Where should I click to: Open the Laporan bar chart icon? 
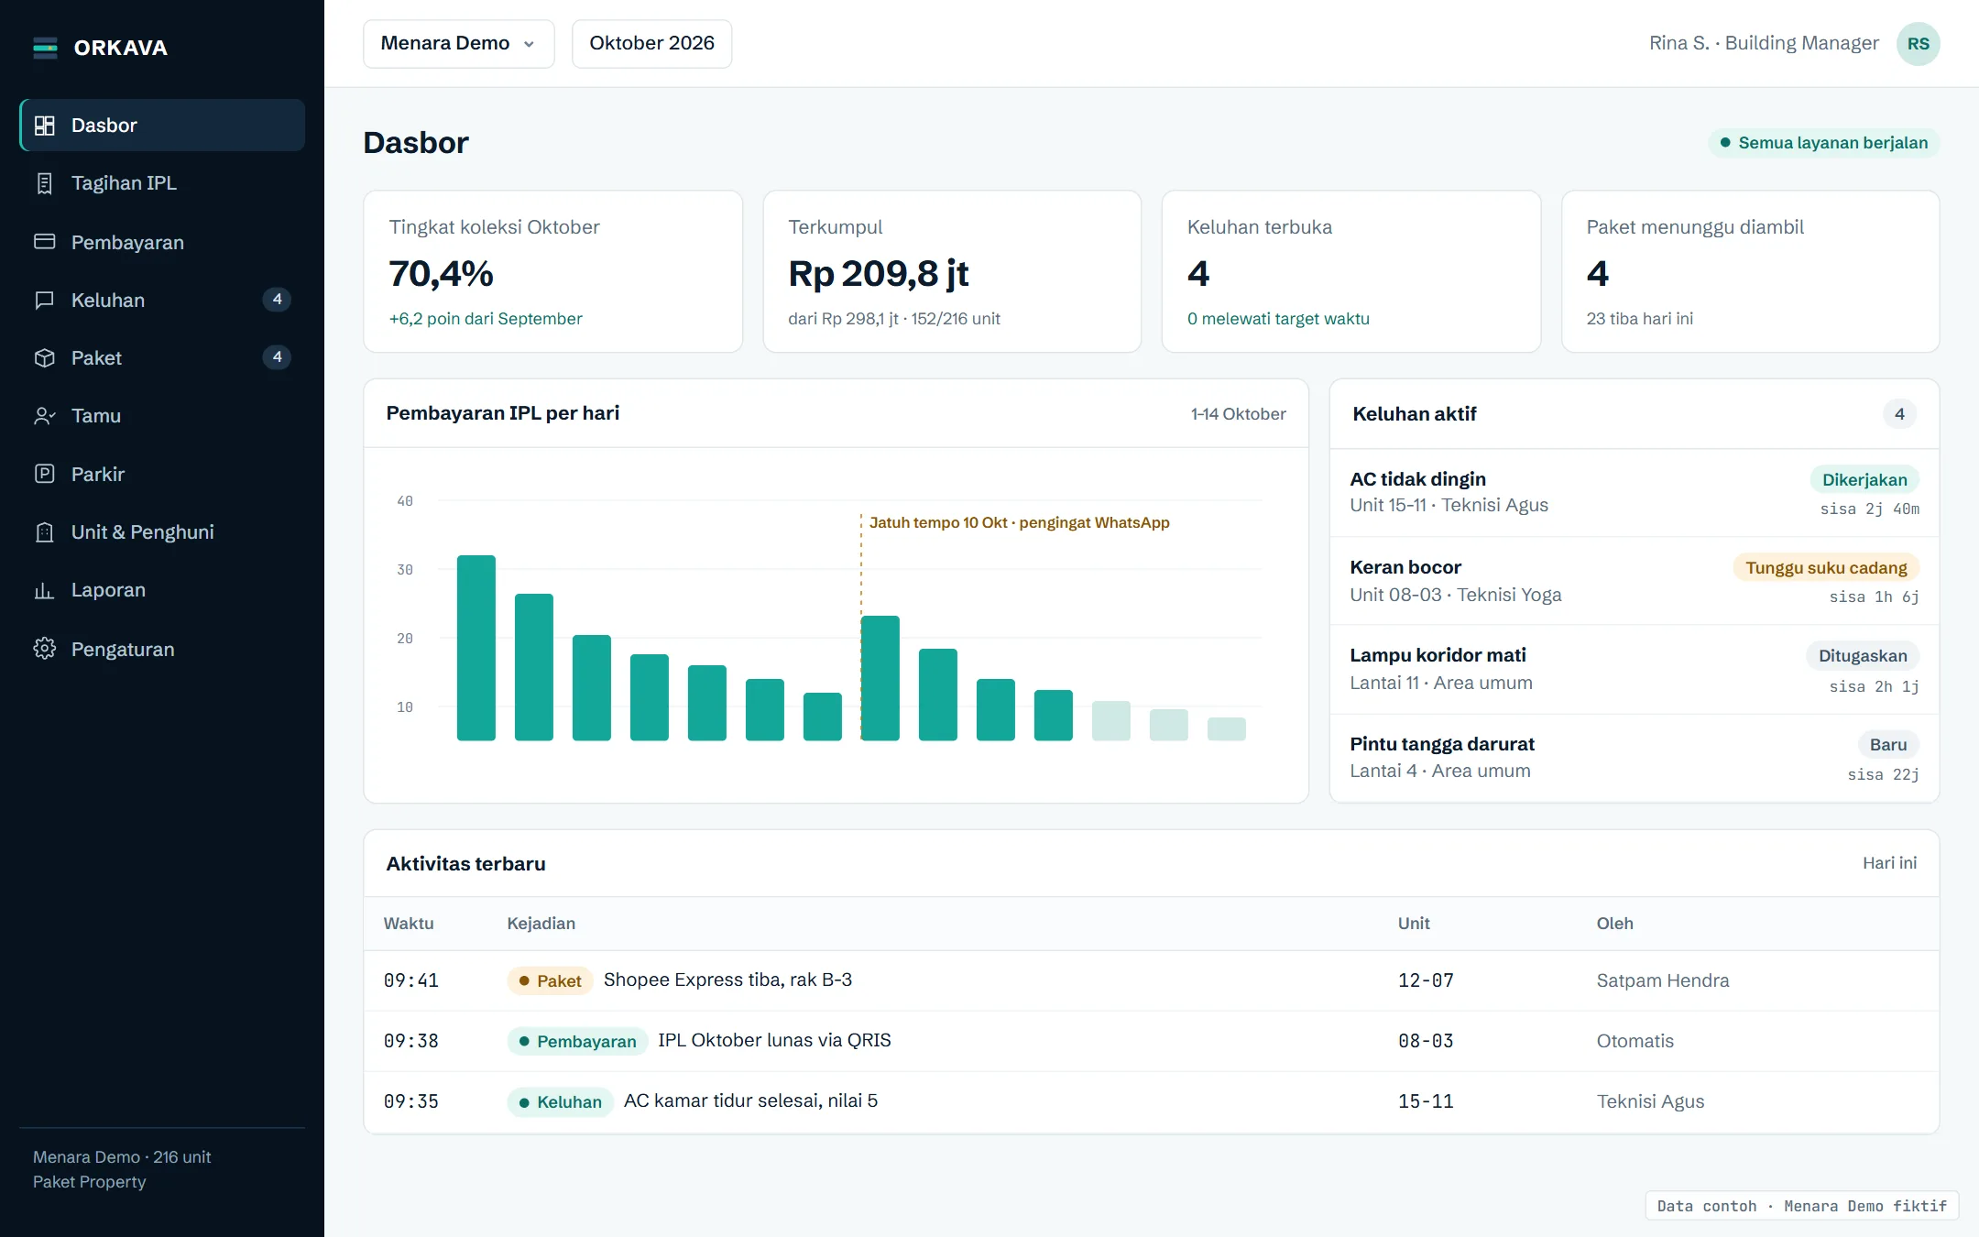[x=44, y=590]
